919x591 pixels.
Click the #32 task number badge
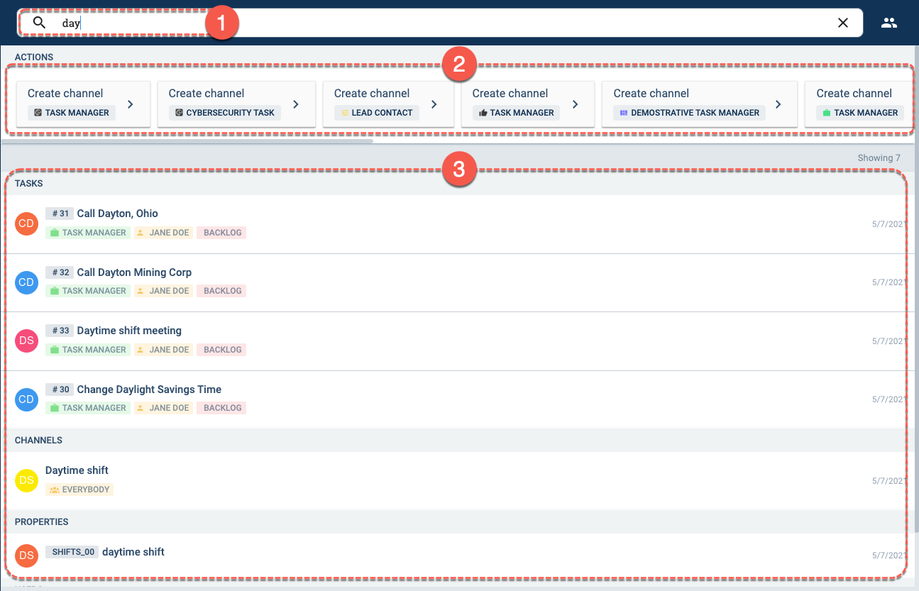pos(60,272)
